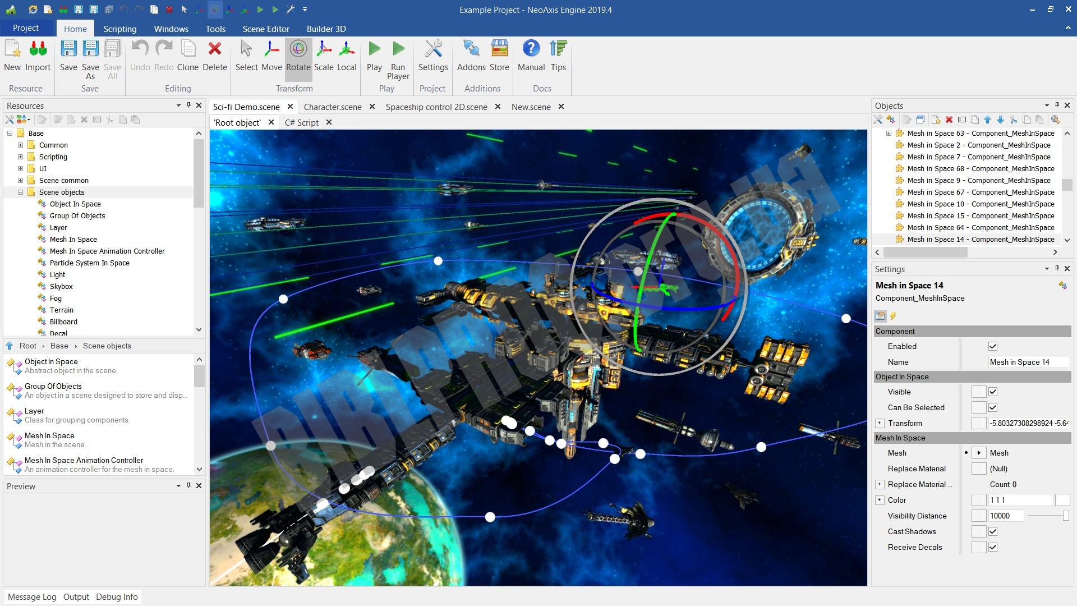Select Skybox in resources tree

[61, 286]
